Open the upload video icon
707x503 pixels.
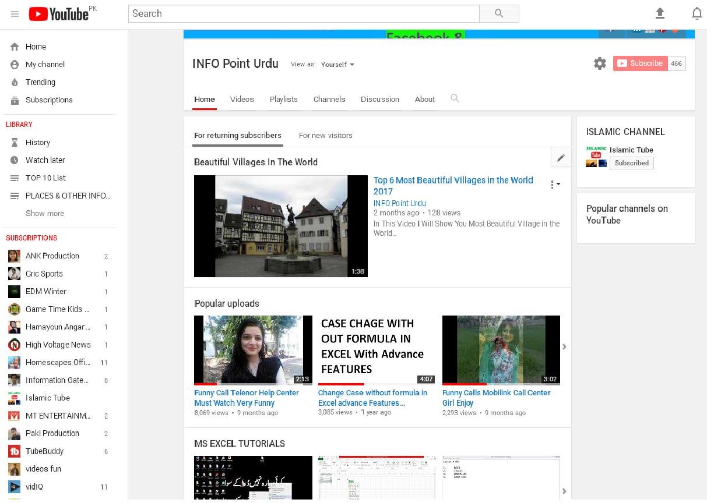click(x=660, y=13)
